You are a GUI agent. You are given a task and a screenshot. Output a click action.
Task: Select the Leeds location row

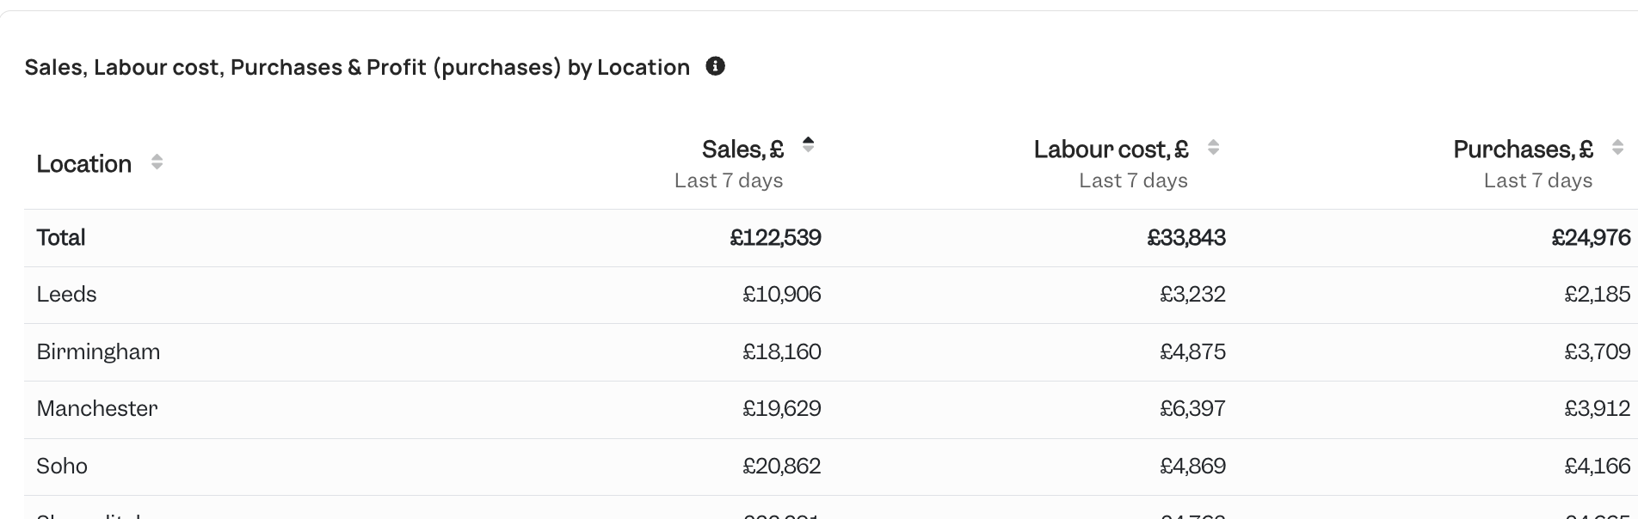click(x=831, y=295)
